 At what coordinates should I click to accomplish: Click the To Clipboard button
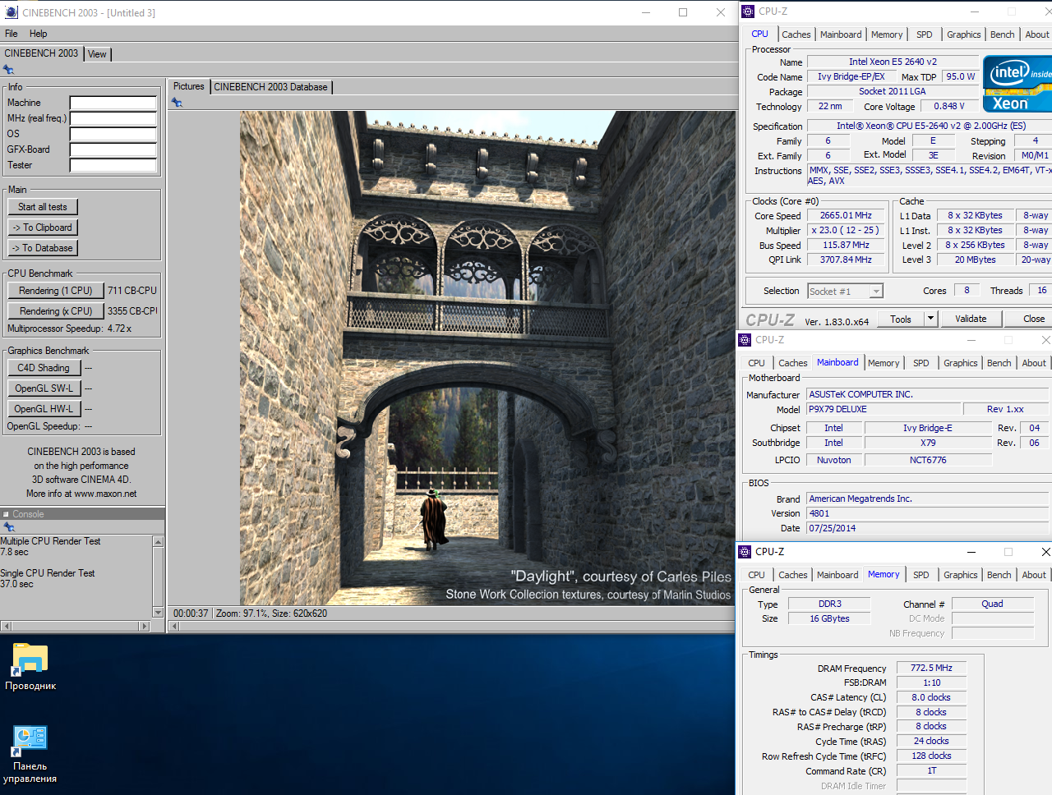tap(43, 227)
